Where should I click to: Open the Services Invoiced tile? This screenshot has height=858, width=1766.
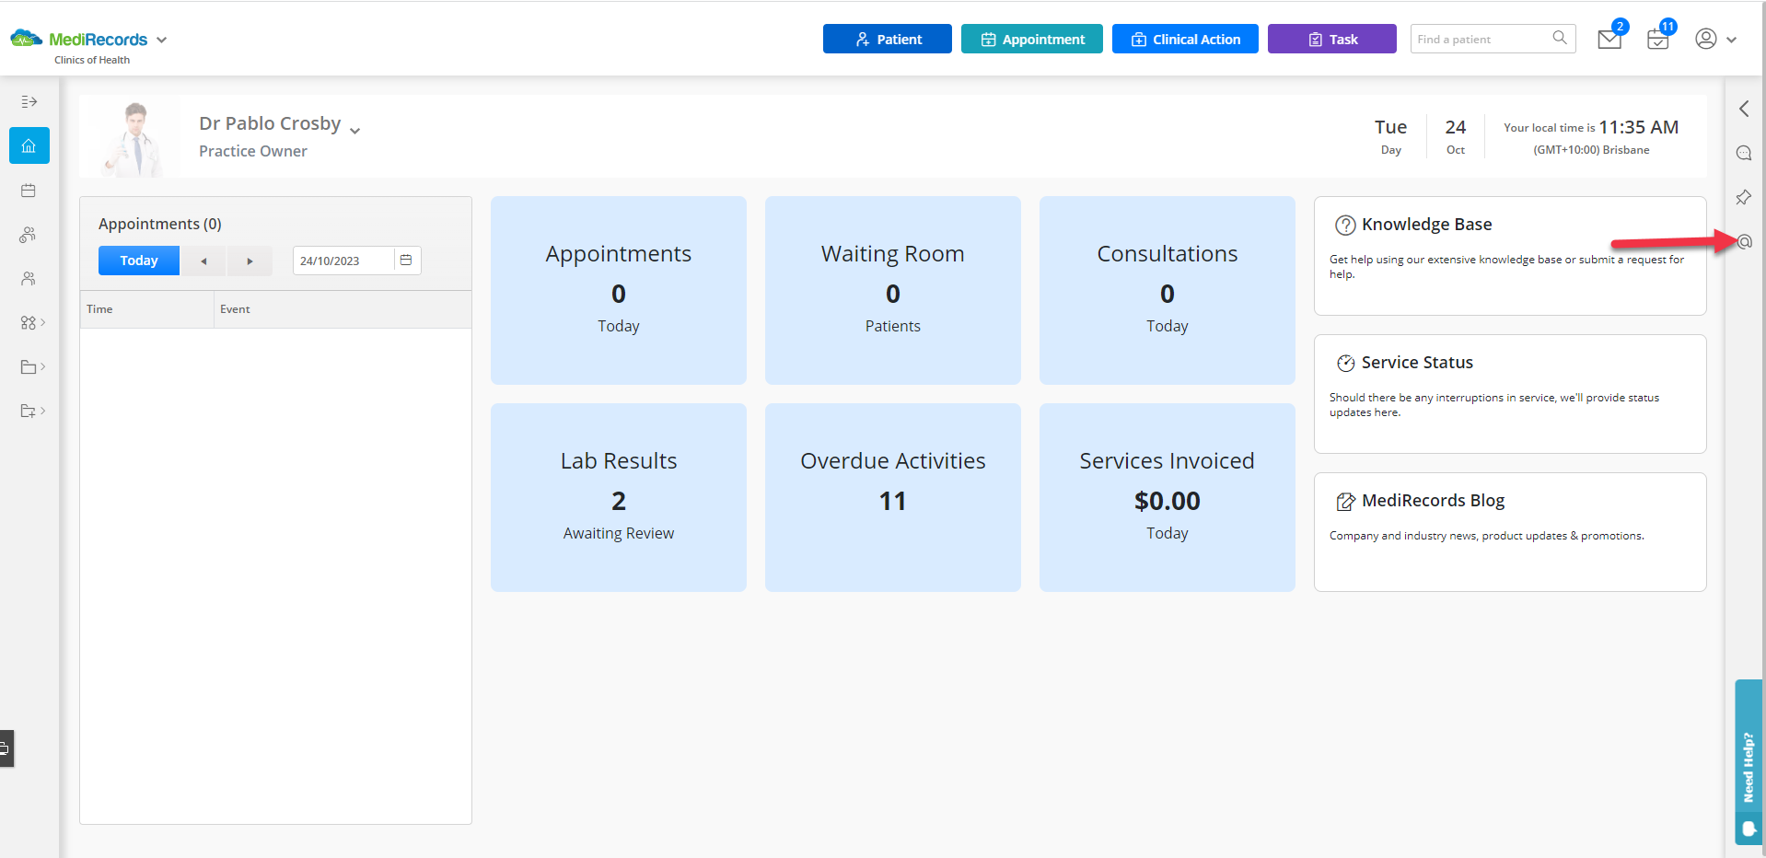point(1168,497)
